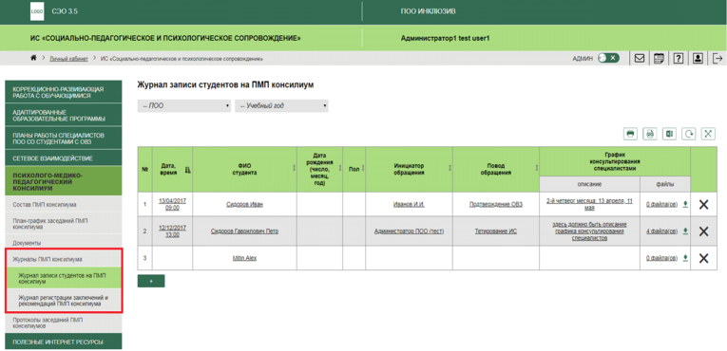The width and height of the screenshot is (727, 351).
Task: Open Протоколы заседаний ПМП консилиумов
Action: [63, 323]
